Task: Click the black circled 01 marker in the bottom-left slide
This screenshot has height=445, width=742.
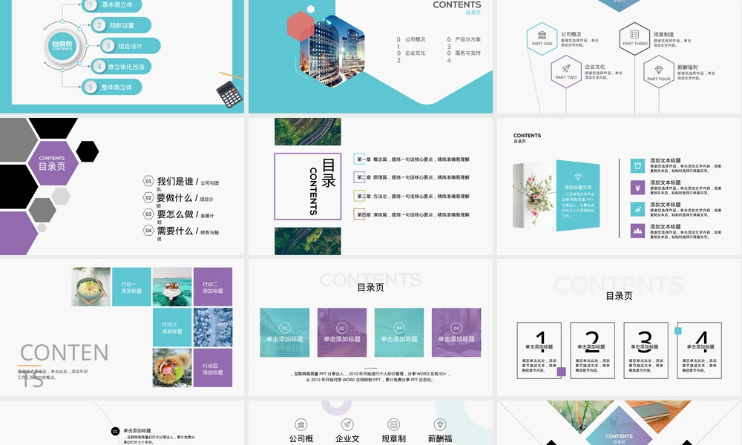Action: click(x=115, y=432)
